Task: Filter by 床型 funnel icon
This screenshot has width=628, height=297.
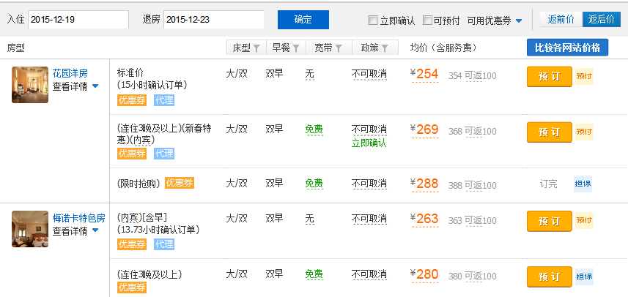Action: 256,48
